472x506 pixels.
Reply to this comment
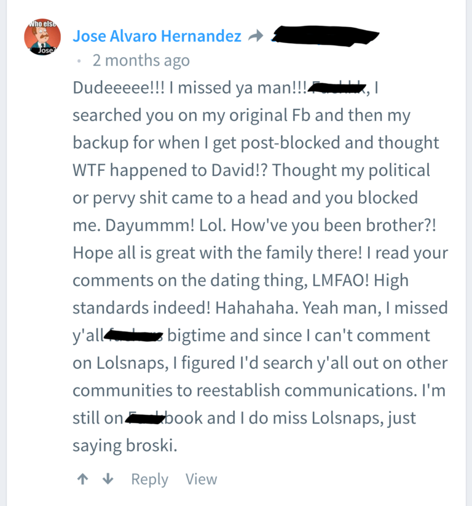pos(149,479)
